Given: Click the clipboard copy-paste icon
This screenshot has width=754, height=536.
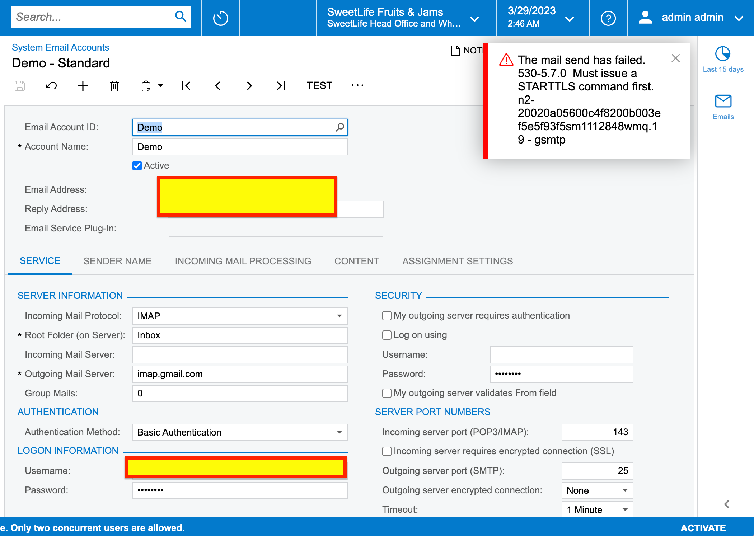Looking at the screenshot, I should (x=146, y=86).
